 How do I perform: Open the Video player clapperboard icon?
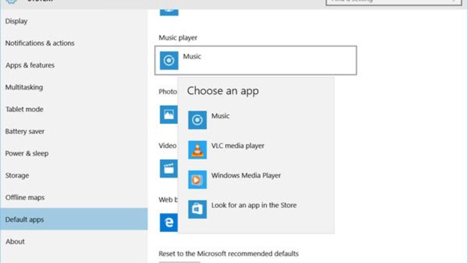[x=168, y=169]
